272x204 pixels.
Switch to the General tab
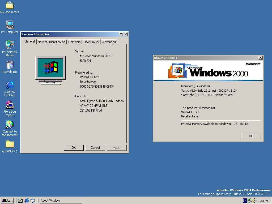coord(30,41)
